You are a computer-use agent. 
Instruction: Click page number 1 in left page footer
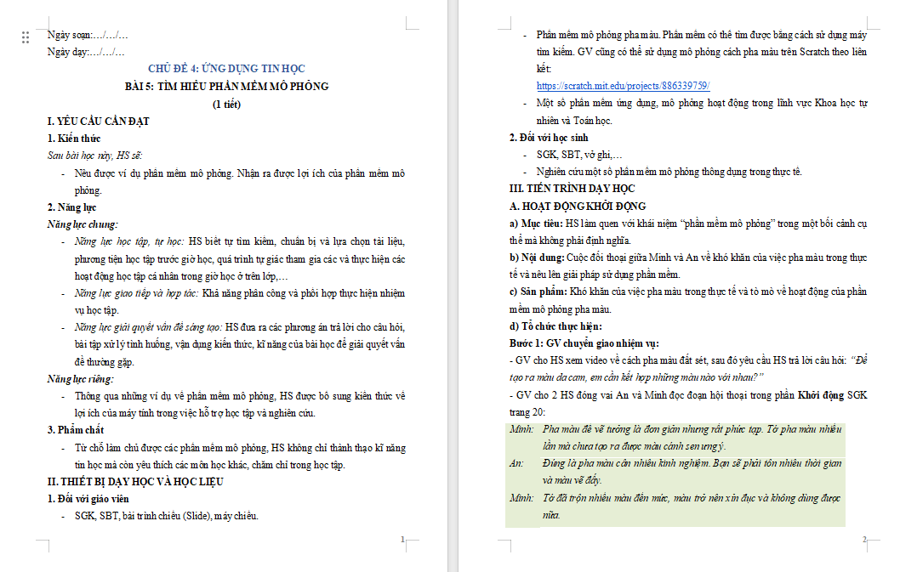coord(402,540)
